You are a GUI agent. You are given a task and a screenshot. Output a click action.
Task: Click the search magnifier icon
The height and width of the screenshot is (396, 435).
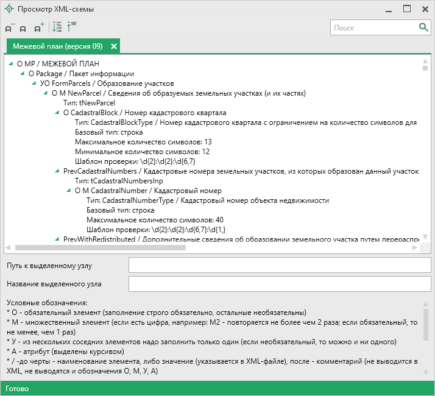423,27
